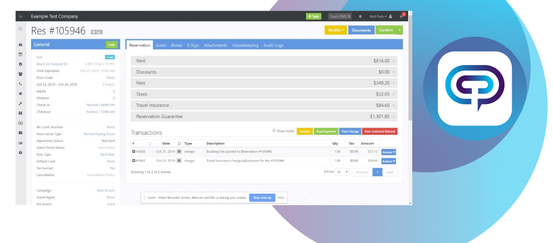
Task: Open Actions dropdown for transaction 41682
Action: 389,161
